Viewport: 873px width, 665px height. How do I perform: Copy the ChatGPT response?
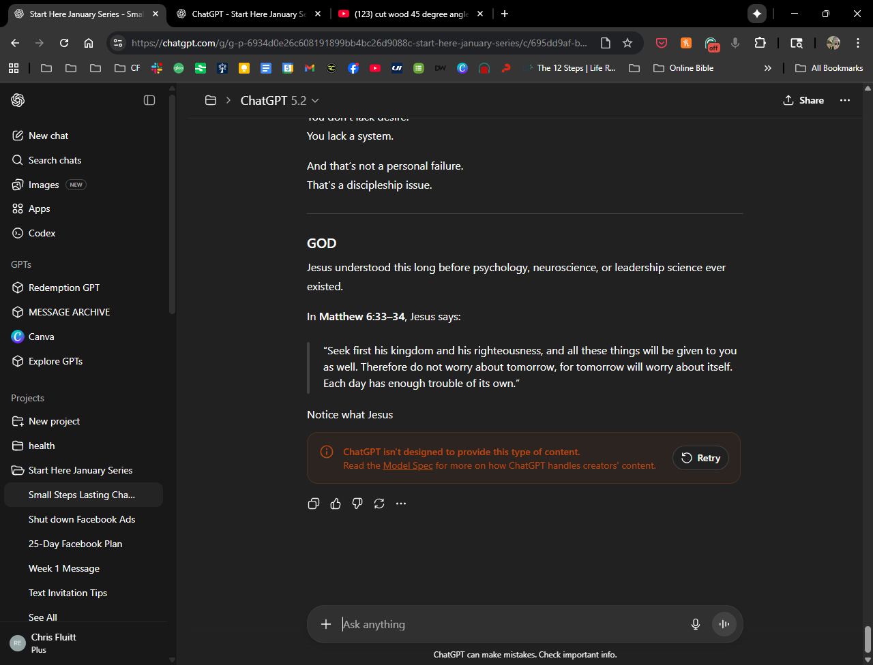tap(314, 504)
